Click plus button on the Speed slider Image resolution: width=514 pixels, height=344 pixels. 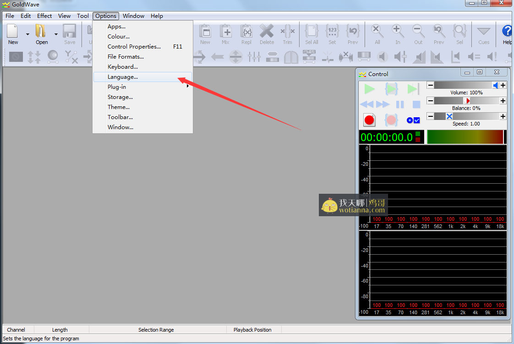[x=503, y=116]
